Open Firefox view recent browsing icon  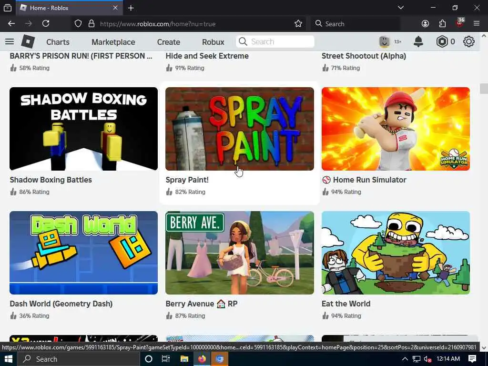point(8,8)
